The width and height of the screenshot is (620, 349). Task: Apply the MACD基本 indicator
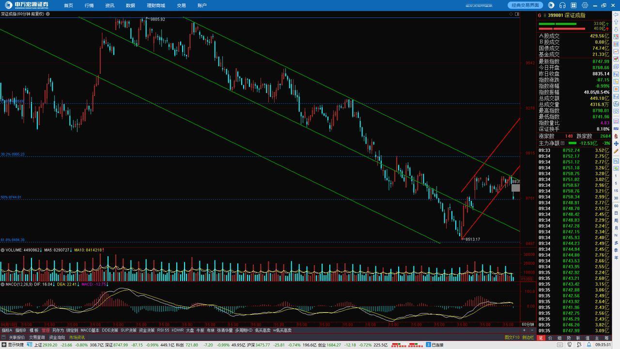[x=90, y=331]
